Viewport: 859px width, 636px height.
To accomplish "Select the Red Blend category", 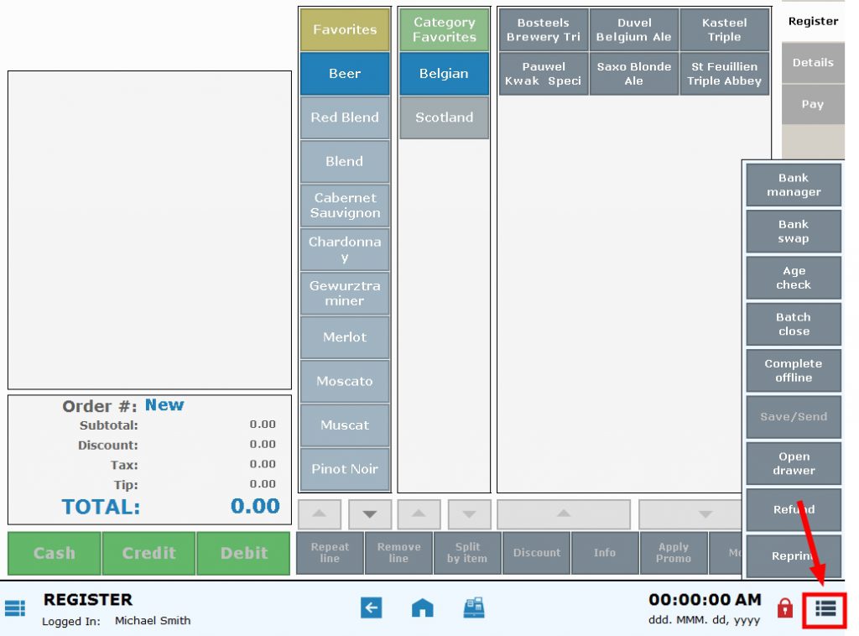I will click(345, 117).
